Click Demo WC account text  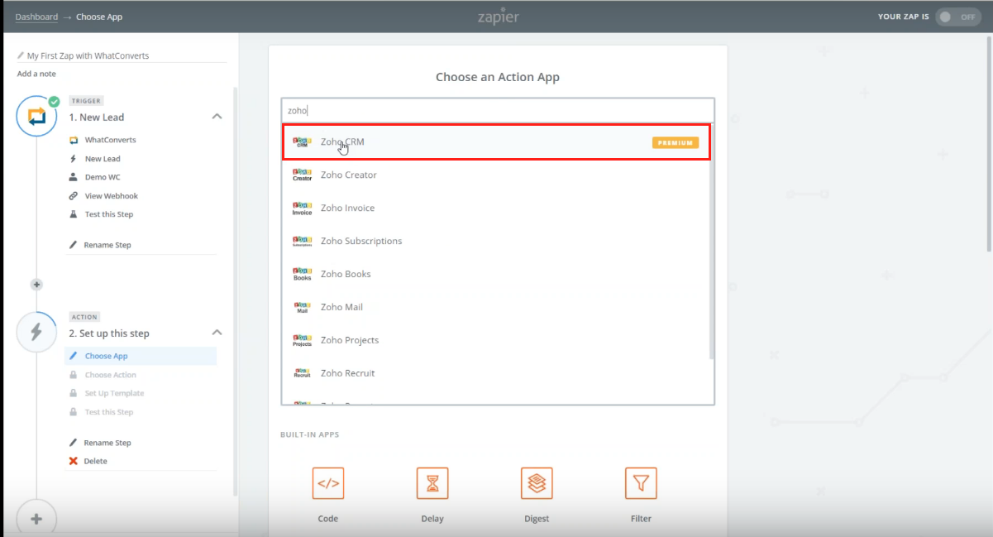tap(103, 177)
